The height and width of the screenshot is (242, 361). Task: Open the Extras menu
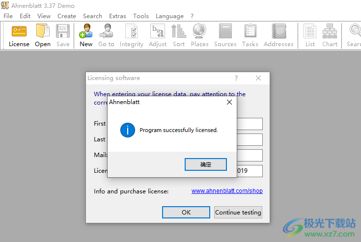117,16
